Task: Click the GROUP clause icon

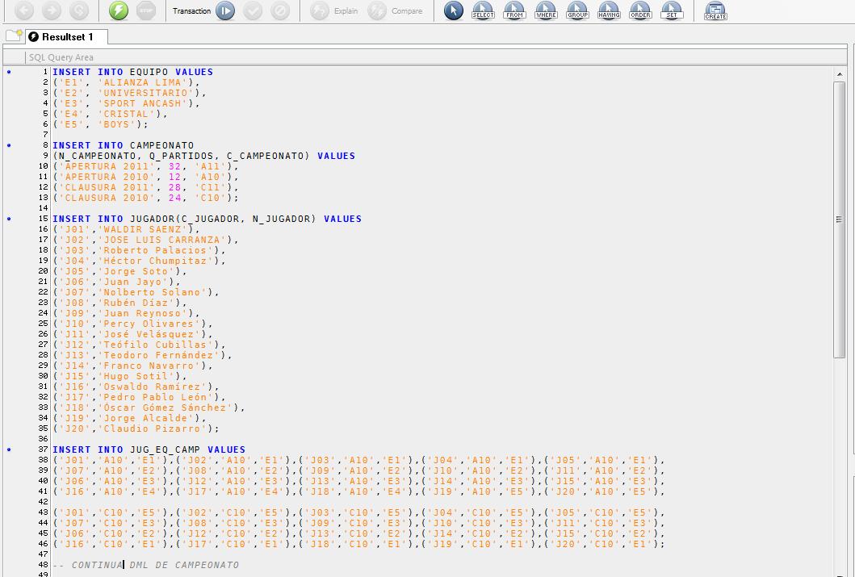Action: 577,10
